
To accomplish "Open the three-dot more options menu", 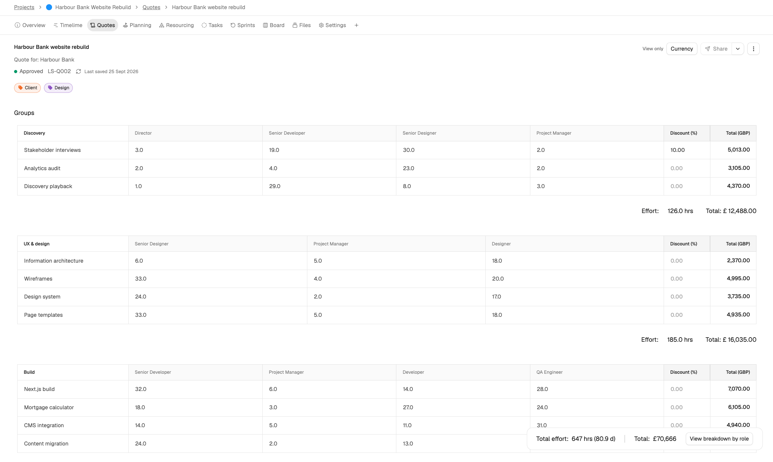I will coord(753,49).
